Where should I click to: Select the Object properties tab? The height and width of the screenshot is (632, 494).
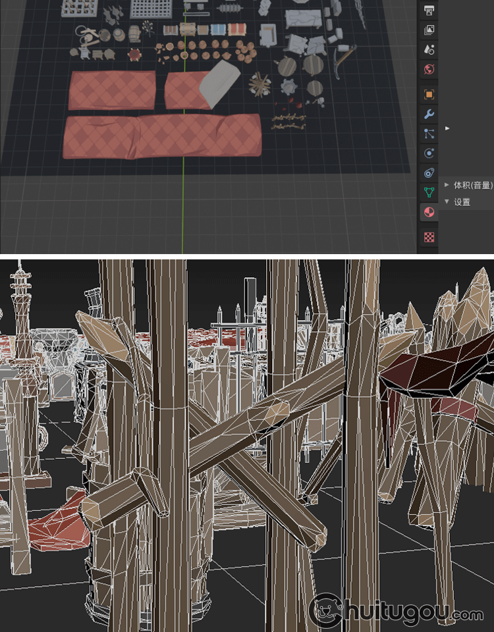click(429, 94)
